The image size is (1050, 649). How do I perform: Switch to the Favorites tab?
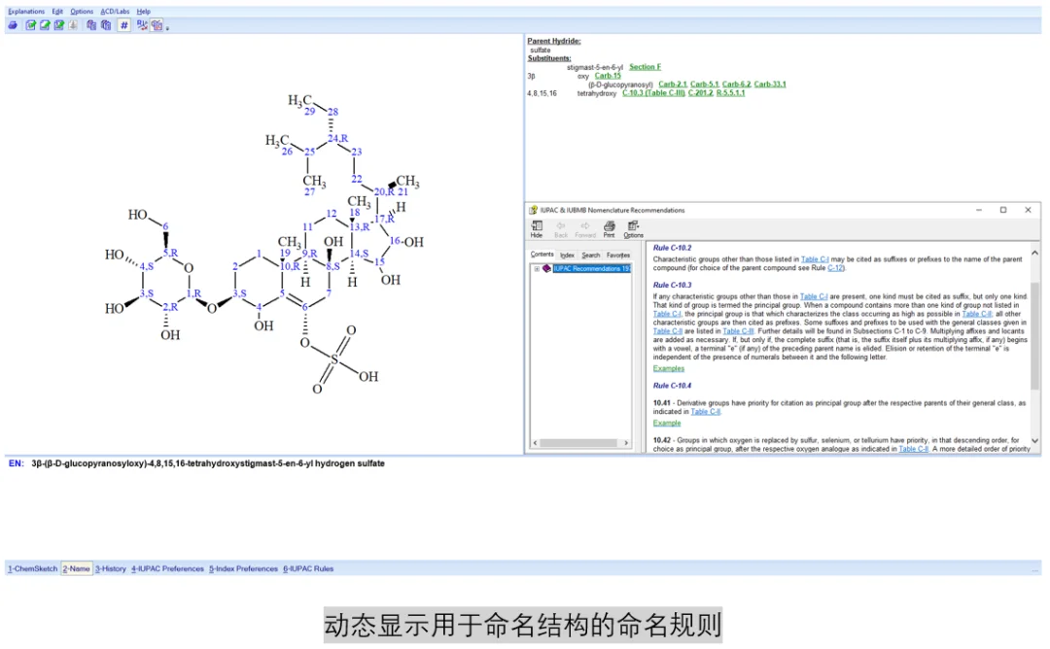pyautogui.click(x=618, y=255)
